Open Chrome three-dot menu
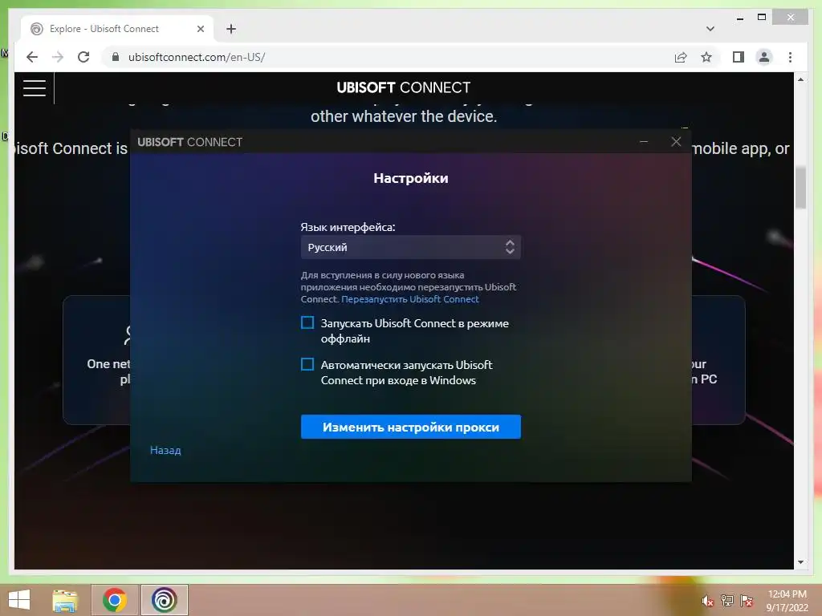Viewport: 822px width, 616px height. coord(790,57)
